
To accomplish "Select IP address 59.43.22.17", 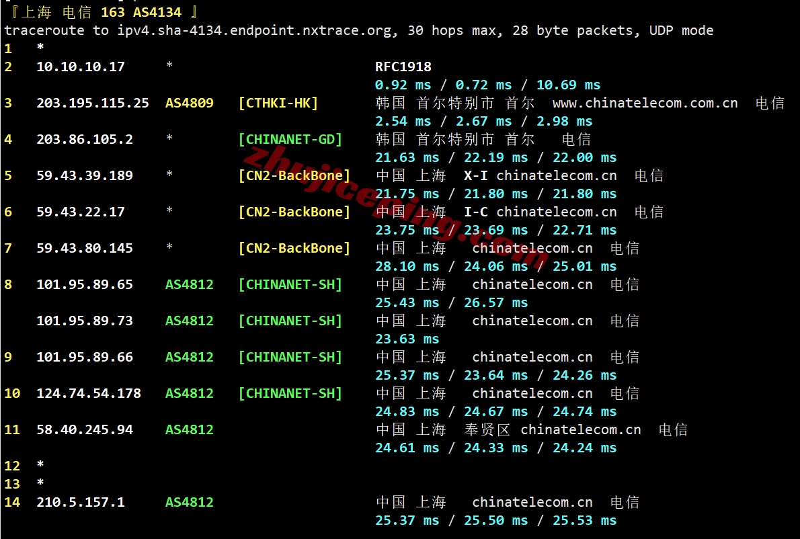I will (81, 212).
